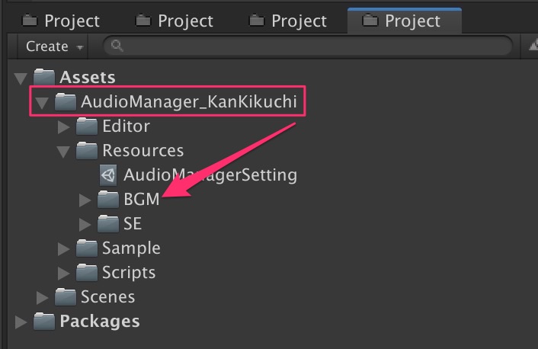The width and height of the screenshot is (538, 349).
Task: Collapse the Resources folder arrow
Action: tap(64, 152)
